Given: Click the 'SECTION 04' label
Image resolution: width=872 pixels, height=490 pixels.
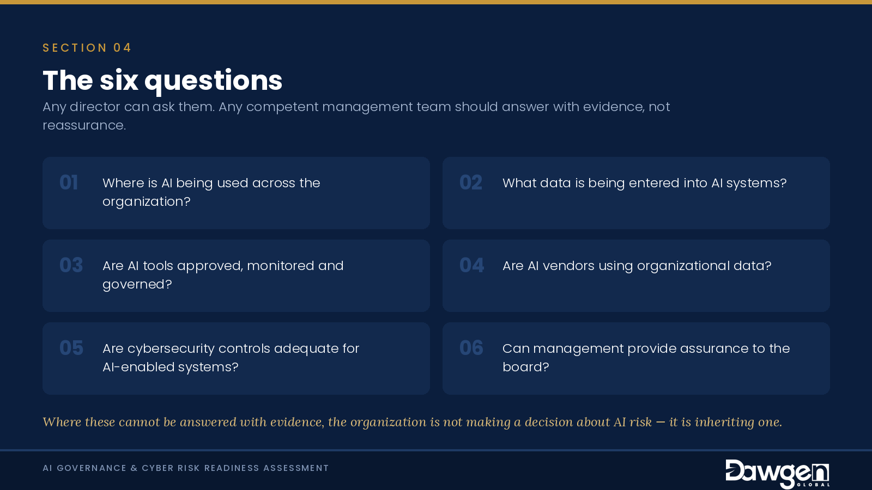Looking at the screenshot, I should [x=87, y=48].
